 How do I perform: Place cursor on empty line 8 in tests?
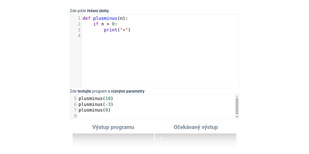[x=154, y=115]
